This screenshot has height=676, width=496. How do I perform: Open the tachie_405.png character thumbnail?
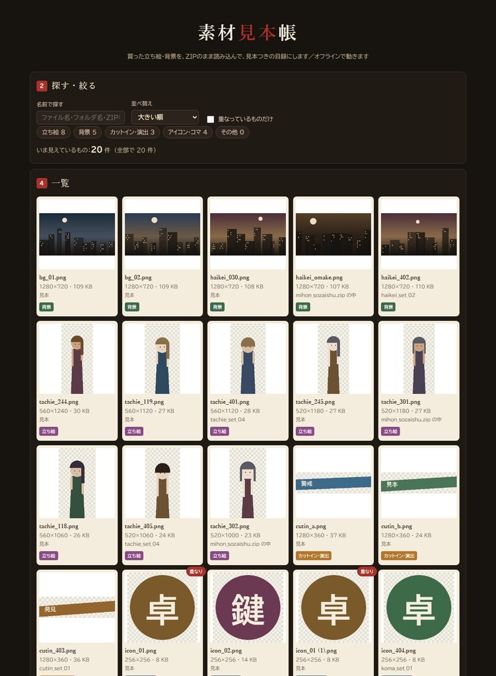pyautogui.click(x=162, y=483)
